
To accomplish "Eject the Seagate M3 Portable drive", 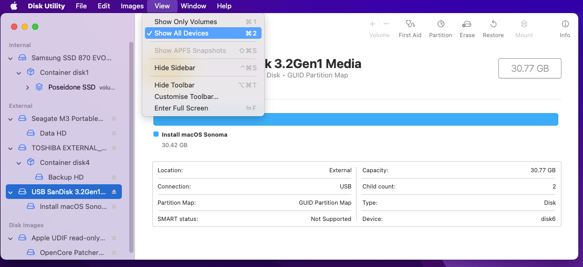I will [x=114, y=119].
